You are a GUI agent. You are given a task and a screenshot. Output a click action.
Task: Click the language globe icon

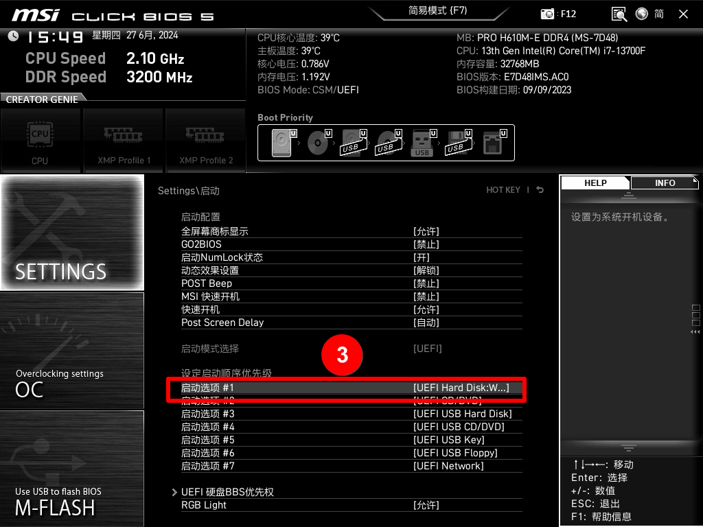(x=641, y=13)
